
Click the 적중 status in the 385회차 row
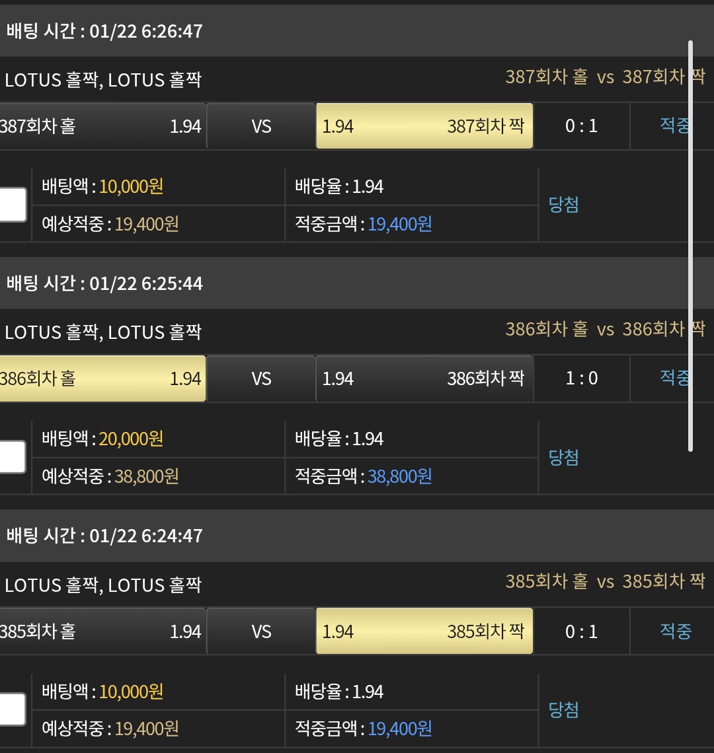[x=675, y=631]
